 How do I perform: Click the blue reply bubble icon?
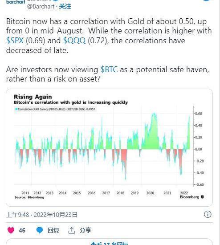point(39,230)
